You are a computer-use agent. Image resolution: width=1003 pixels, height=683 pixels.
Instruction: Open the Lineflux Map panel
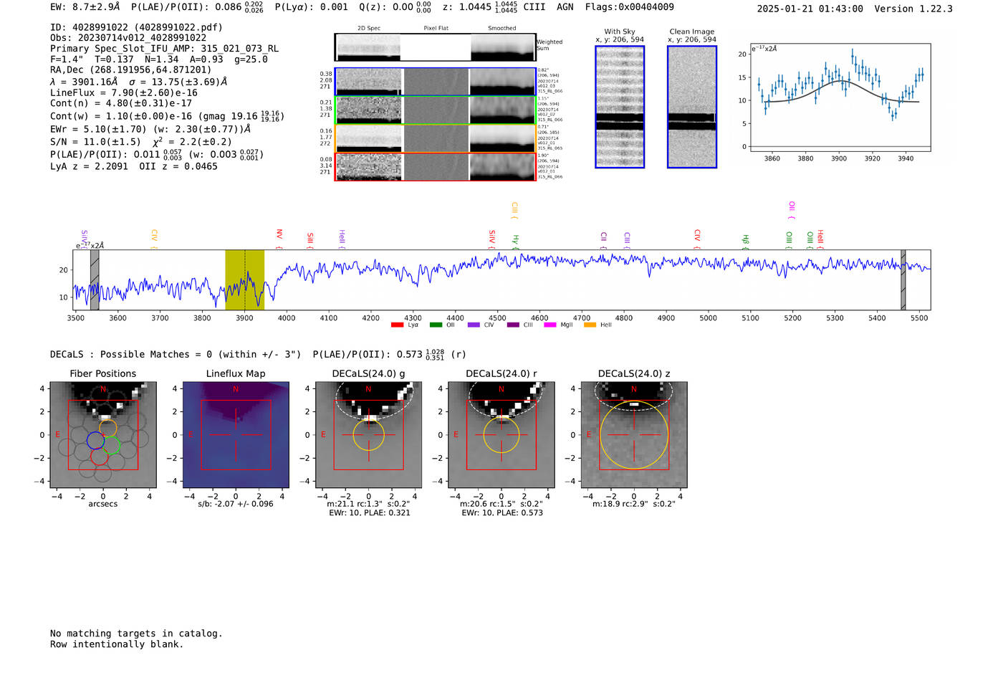pyautogui.click(x=236, y=434)
